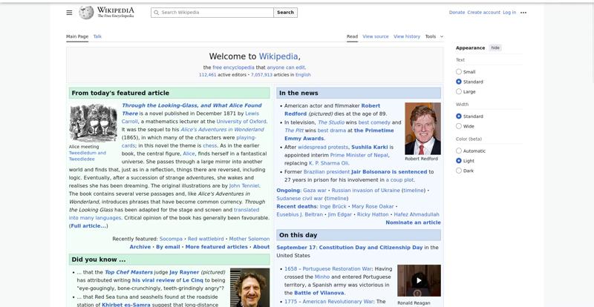Open the Full article... link
This screenshot has height=307, width=594.
(88, 226)
